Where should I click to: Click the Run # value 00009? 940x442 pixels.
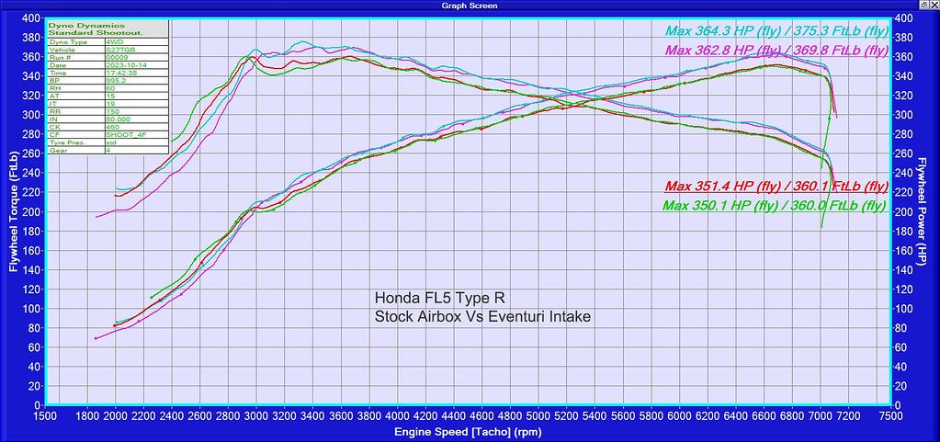click(138, 58)
